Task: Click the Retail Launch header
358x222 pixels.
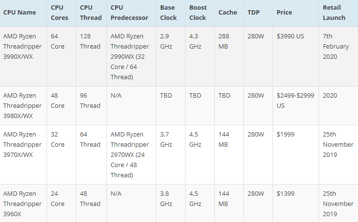Action: point(339,13)
